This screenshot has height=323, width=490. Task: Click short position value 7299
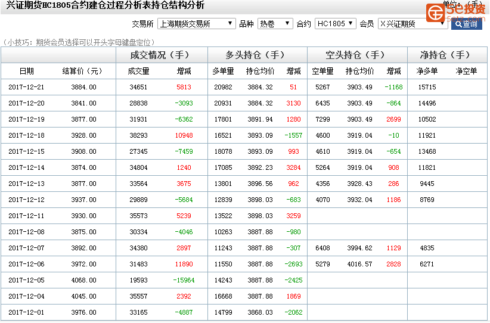click(323, 119)
